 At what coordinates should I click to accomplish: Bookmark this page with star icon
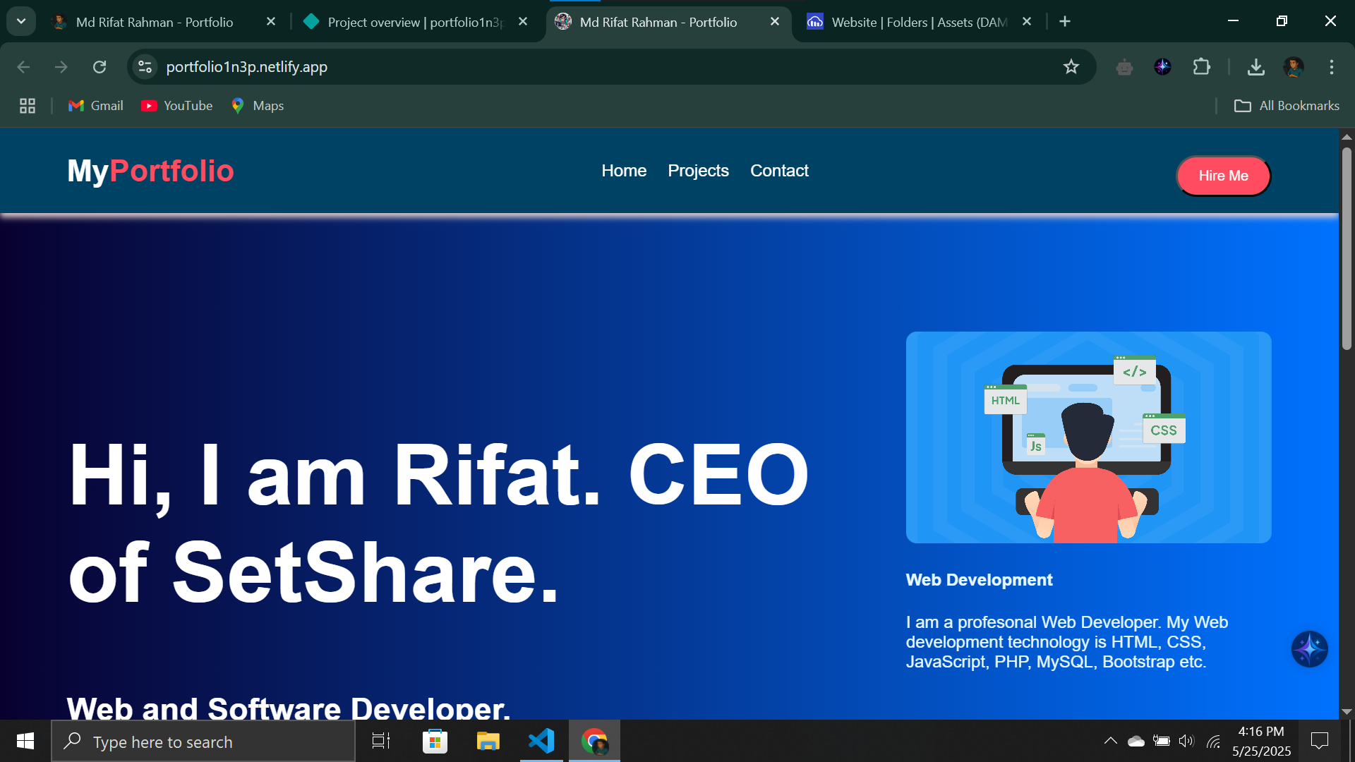pyautogui.click(x=1071, y=67)
